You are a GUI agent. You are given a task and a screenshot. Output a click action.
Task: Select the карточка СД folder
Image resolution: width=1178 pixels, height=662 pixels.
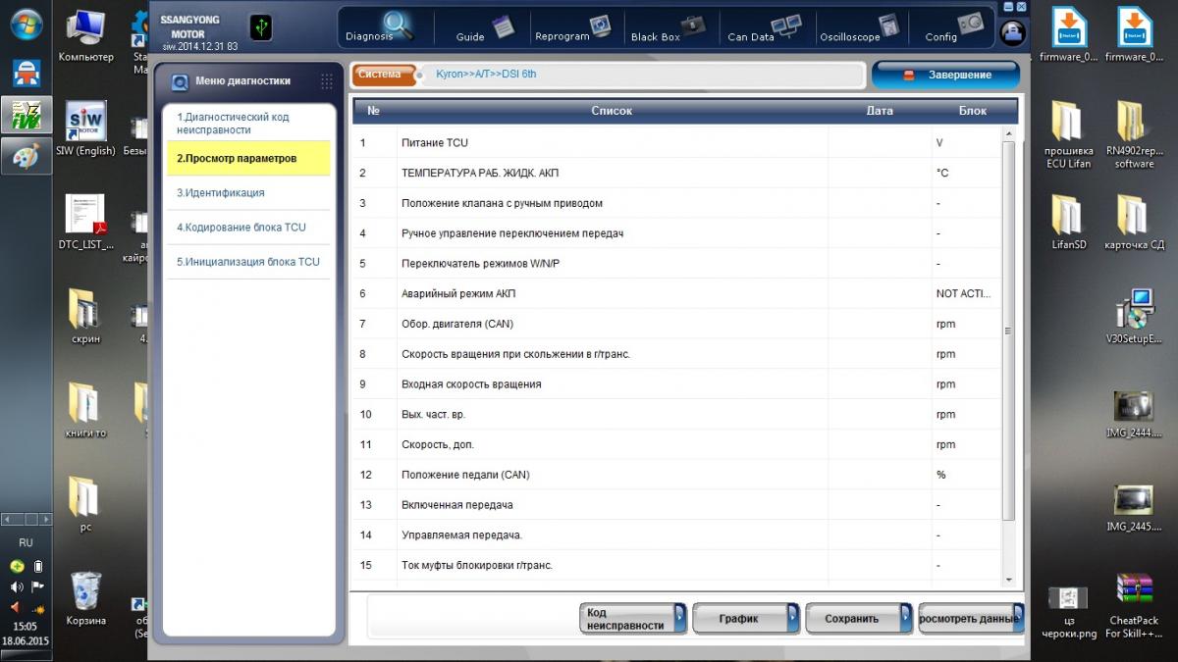1134,222
